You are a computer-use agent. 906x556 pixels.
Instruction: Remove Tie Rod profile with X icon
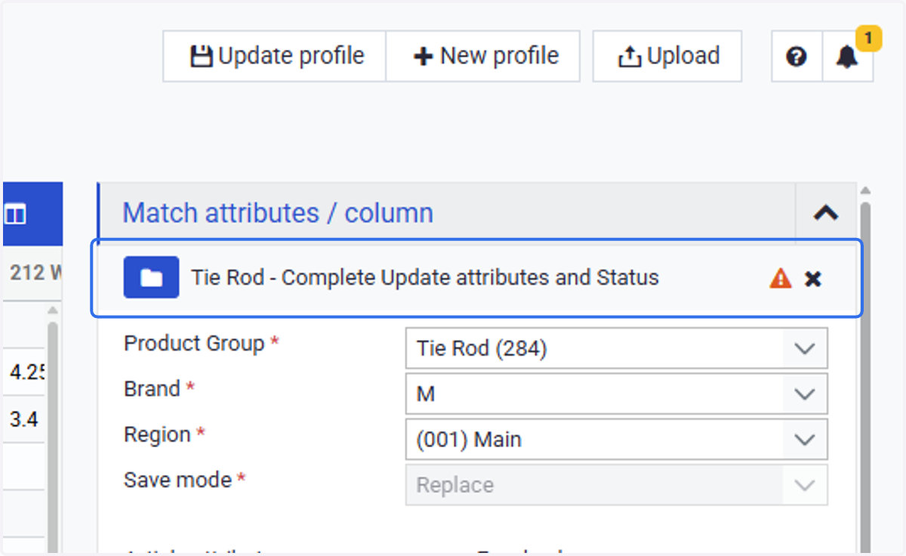(812, 279)
